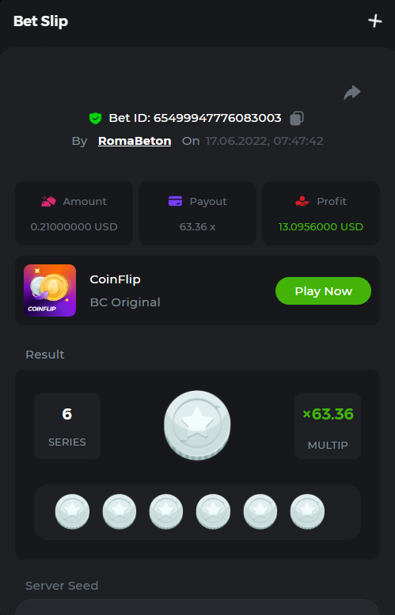Click the 6 SERIES box
The height and width of the screenshot is (615, 395).
(x=67, y=427)
